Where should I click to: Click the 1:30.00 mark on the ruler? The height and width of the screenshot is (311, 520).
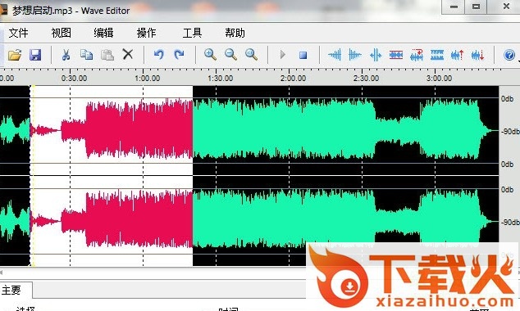coord(220,79)
